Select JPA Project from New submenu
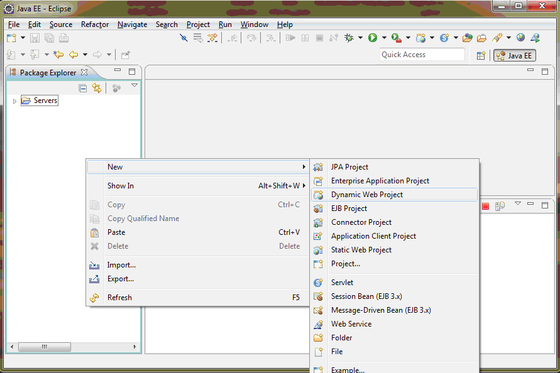The width and height of the screenshot is (560, 373). pyautogui.click(x=395, y=166)
